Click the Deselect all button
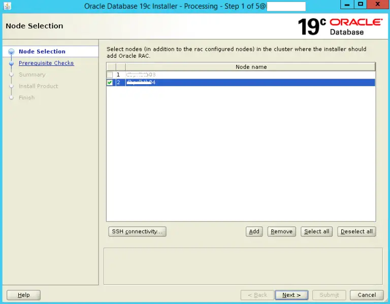The height and width of the screenshot is (304, 390). (x=356, y=232)
